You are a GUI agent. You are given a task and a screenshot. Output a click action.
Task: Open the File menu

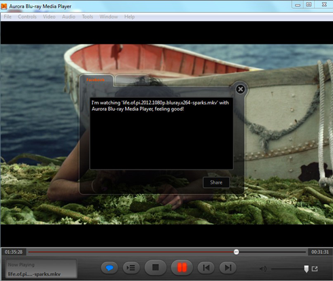[x=7, y=17]
